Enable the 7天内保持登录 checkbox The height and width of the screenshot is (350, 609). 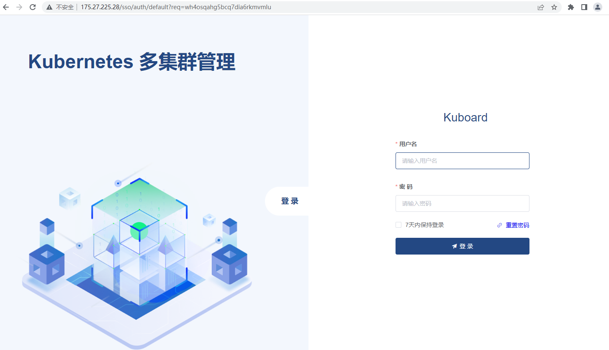[x=398, y=225]
